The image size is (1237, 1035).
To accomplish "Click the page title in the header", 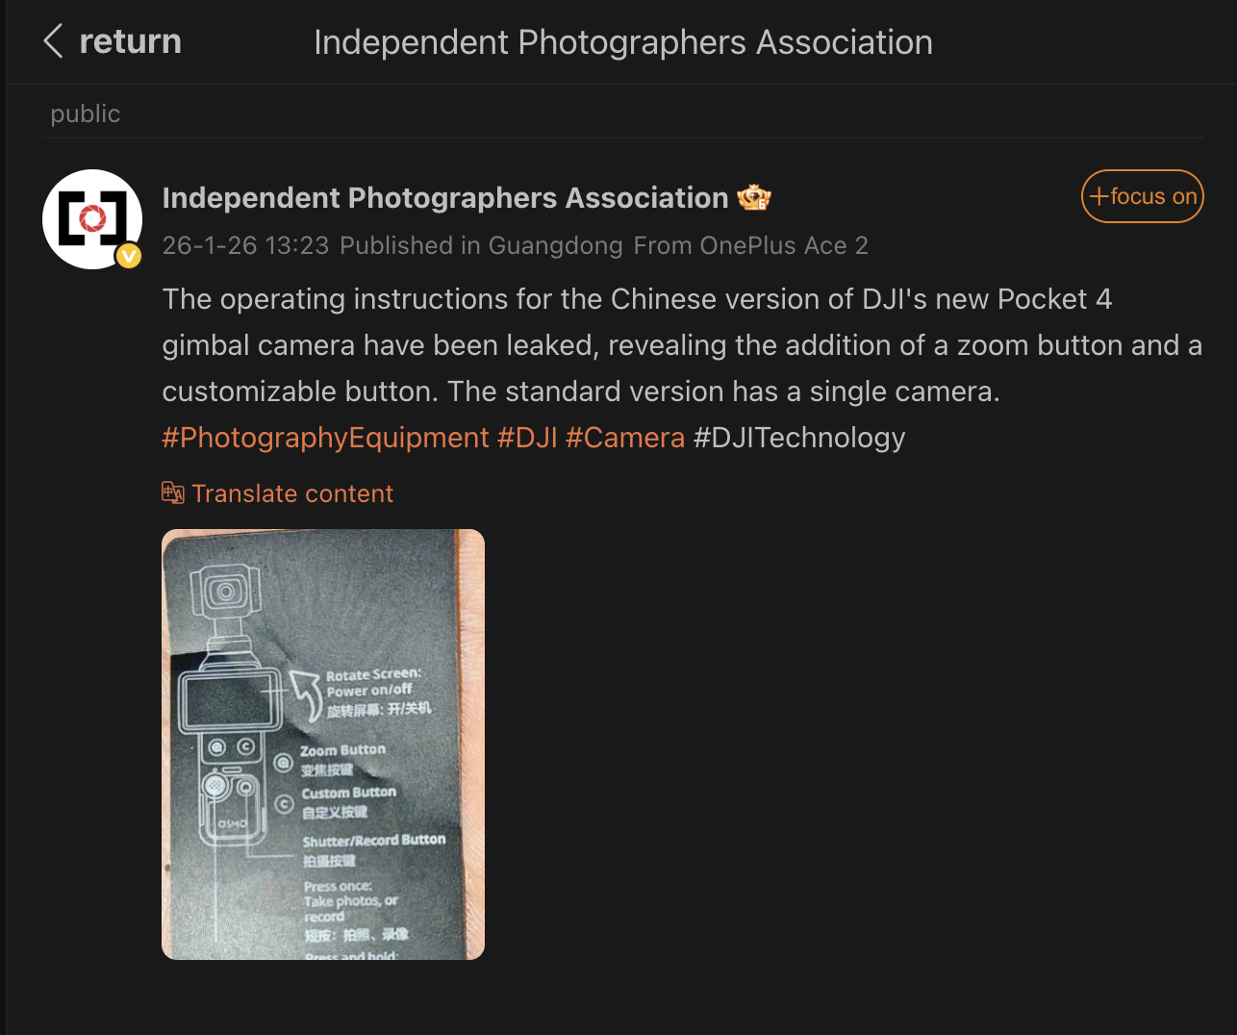I will click(x=622, y=42).
